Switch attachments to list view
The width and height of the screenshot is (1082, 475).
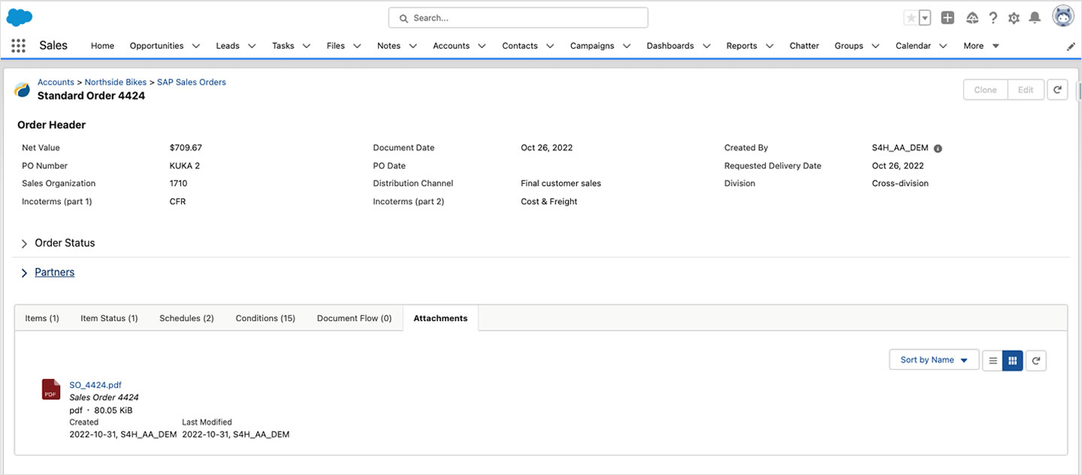click(x=993, y=360)
